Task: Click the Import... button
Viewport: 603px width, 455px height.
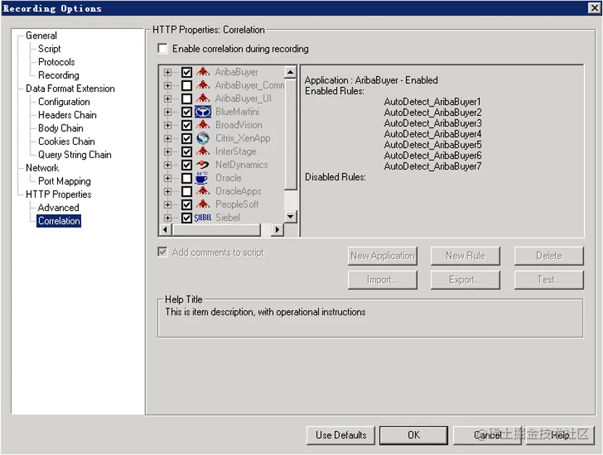Action: [x=383, y=280]
